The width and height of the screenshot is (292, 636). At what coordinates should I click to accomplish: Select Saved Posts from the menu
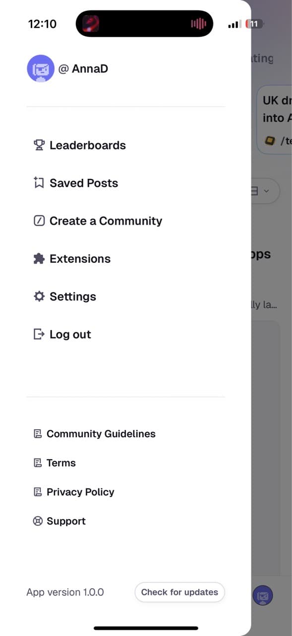(x=83, y=183)
